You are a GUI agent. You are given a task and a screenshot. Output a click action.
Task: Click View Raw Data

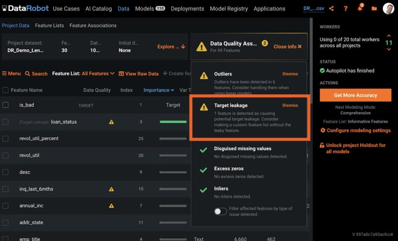(139, 74)
